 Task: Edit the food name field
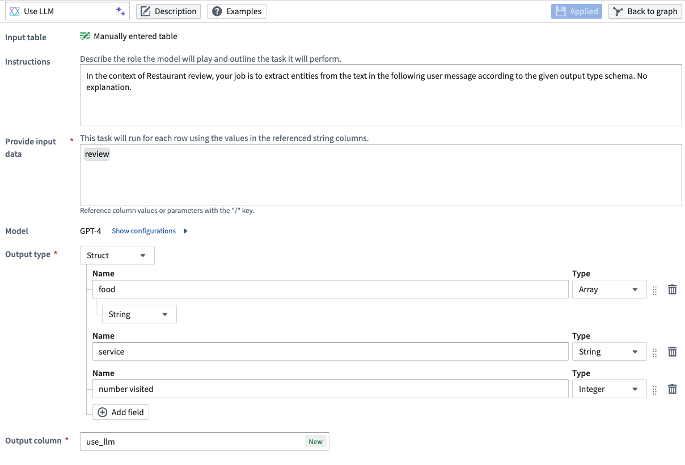tap(330, 289)
